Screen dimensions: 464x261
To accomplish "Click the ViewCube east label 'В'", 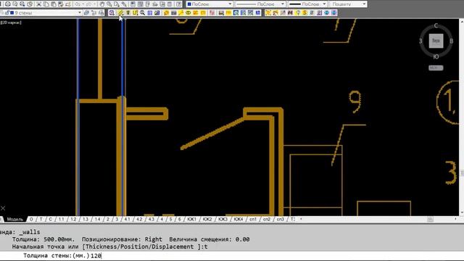I will pyautogui.click(x=451, y=41).
